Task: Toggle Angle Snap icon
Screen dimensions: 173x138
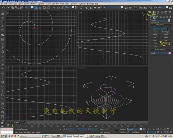Action: click(x=91, y=8)
